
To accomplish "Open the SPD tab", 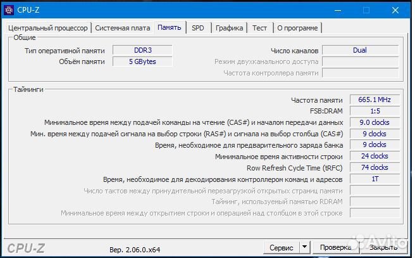I will [198, 28].
